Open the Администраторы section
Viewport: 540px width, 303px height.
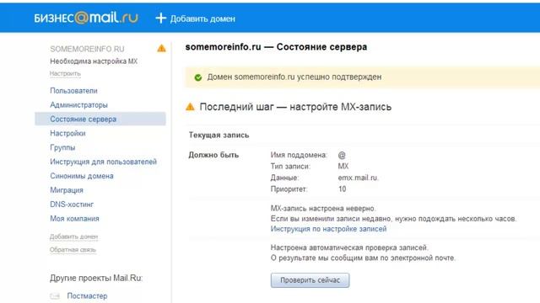[x=78, y=104]
